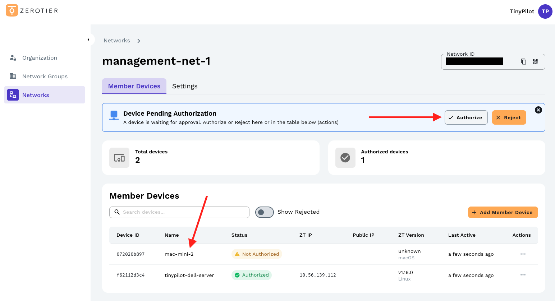Image resolution: width=555 pixels, height=301 pixels.
Task: Switch to the Member Devices tab
Action: point(134,86)
